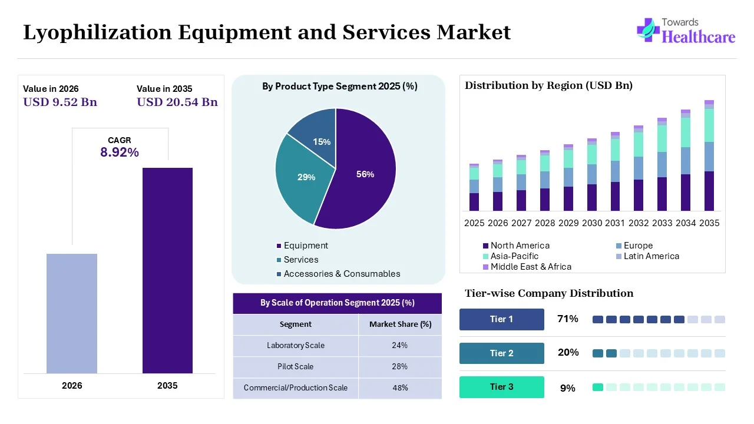Viewport: 754px width, 424px height.
Task: Click the Towards Healthcare brand name
Action: tap(699, 32)
